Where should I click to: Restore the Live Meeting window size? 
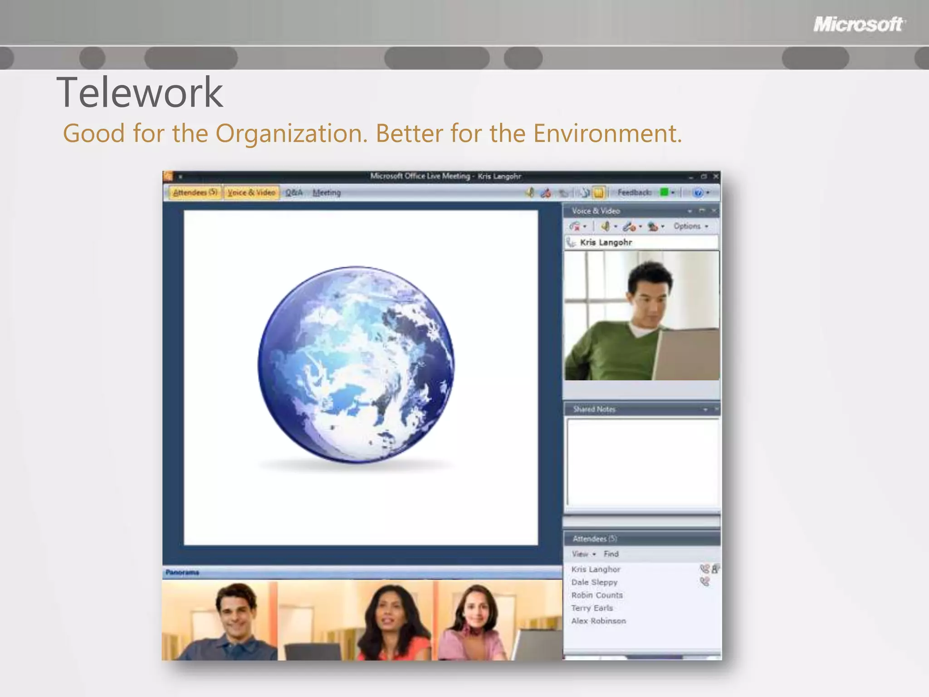point(704,176)
